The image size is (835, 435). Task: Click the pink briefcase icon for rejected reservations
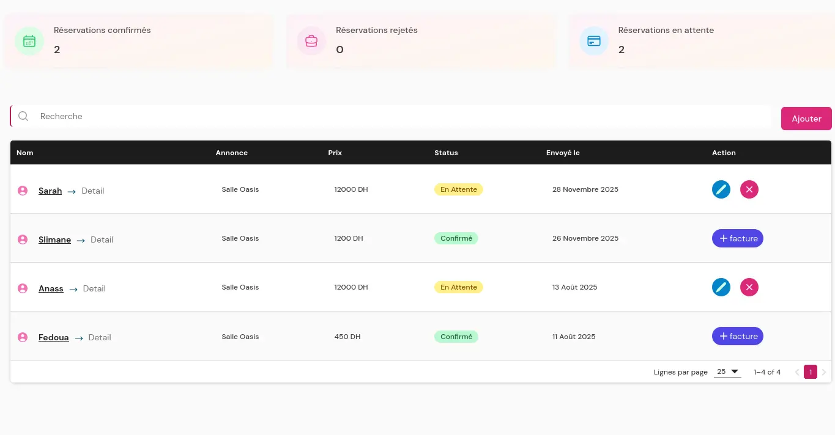pos(311,41)
